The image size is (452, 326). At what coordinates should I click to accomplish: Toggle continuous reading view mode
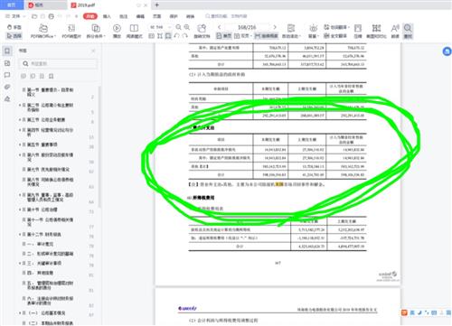[267, 36]
